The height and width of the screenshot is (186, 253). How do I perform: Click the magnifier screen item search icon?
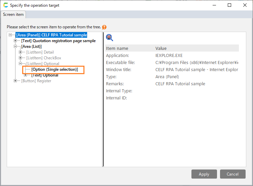pos(109,37)
